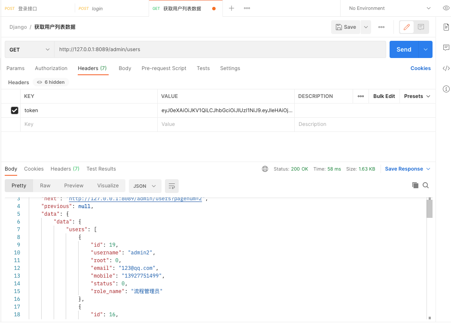Select Visualize view
The height and width of the screenshot is (324, 451).
pos(108,186)
